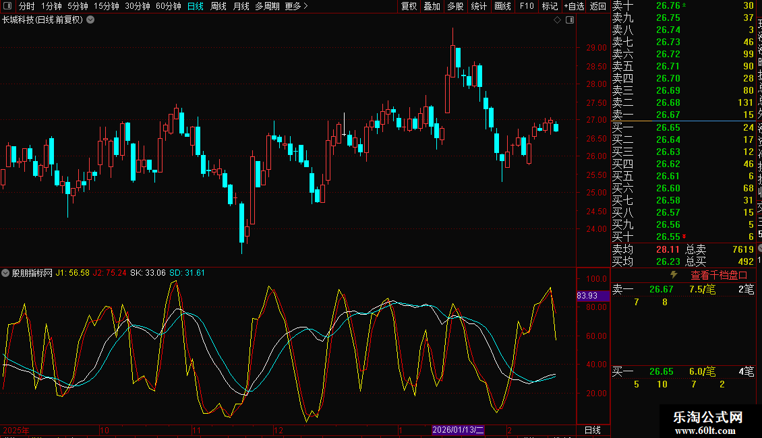Select the 60分钟 period tab

169,6
